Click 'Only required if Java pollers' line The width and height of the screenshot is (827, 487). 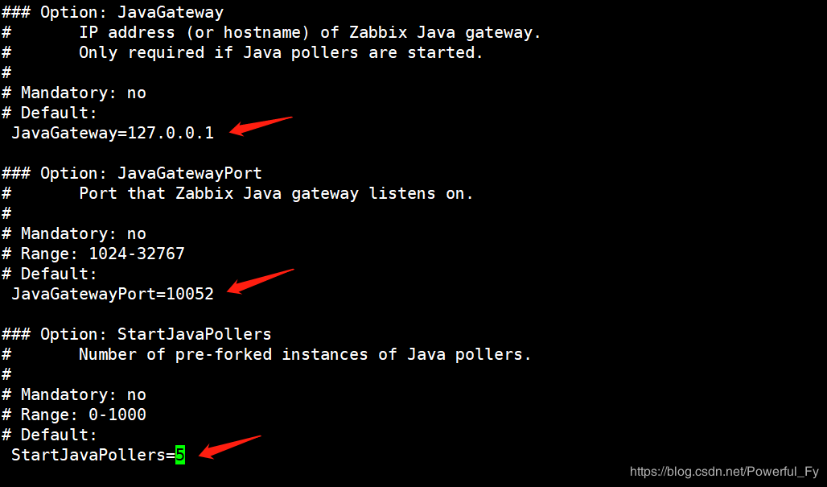pos(243,53)
